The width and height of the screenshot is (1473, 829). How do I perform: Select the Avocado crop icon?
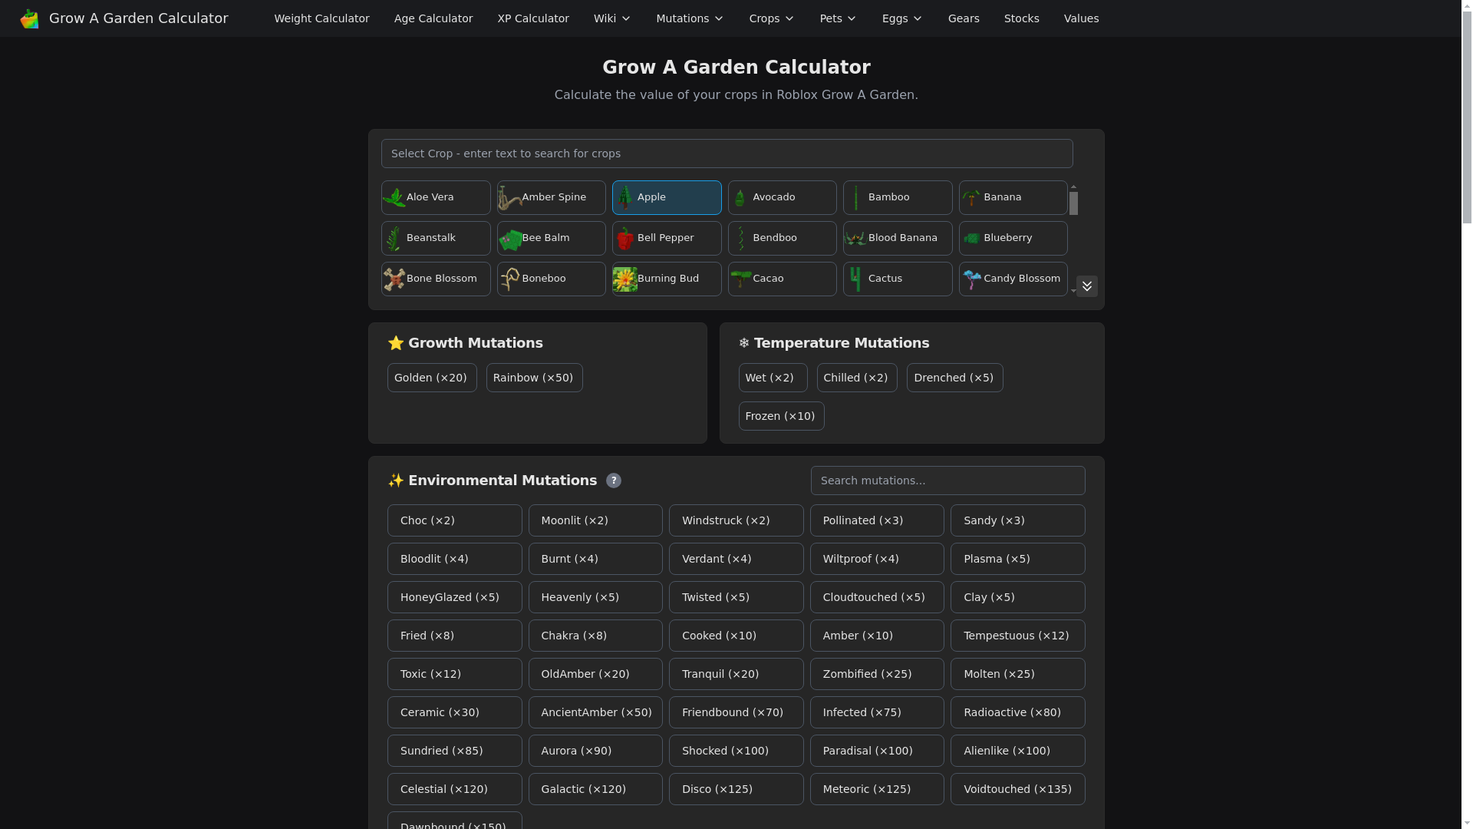pyautogui.click(x=740, y=198)
